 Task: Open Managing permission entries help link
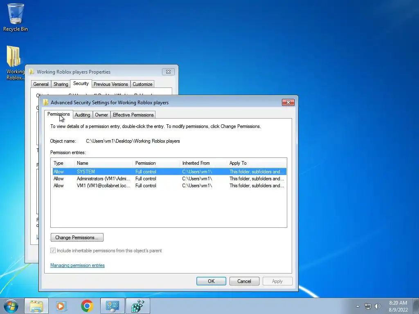pos(77,265)
